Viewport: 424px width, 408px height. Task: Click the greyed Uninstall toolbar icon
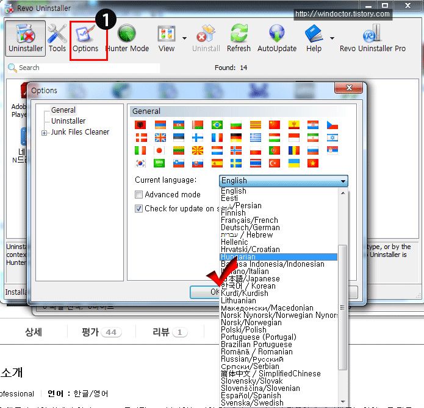206,38
